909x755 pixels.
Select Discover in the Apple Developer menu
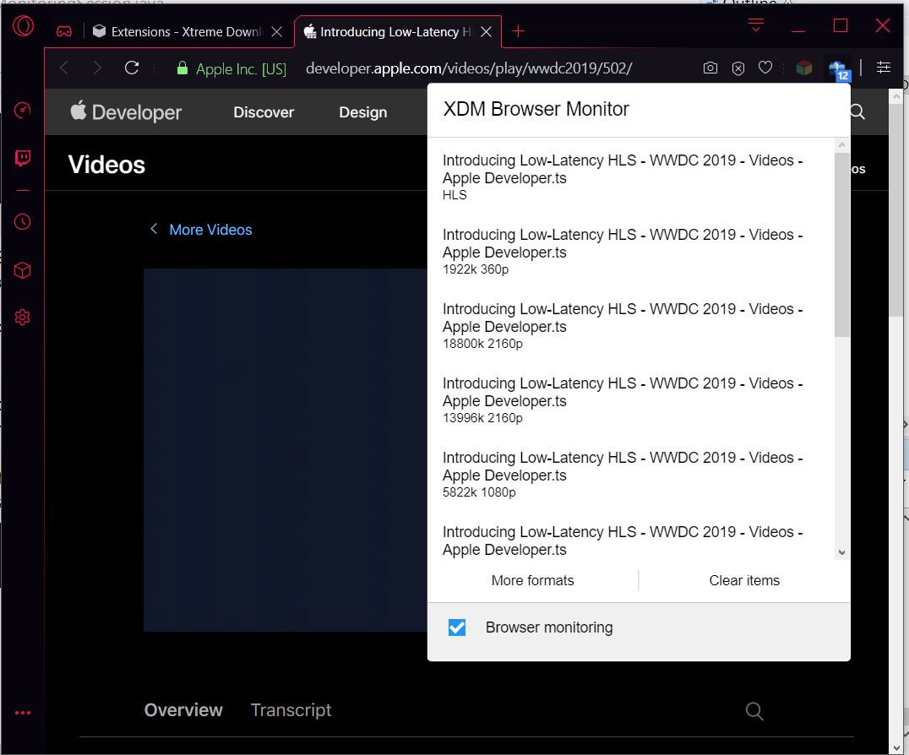pyautogui.click(x=263, y=111)
